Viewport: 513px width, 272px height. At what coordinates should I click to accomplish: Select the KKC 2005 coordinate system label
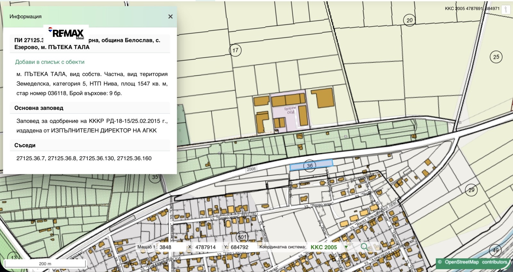click(x=324, y=247)
